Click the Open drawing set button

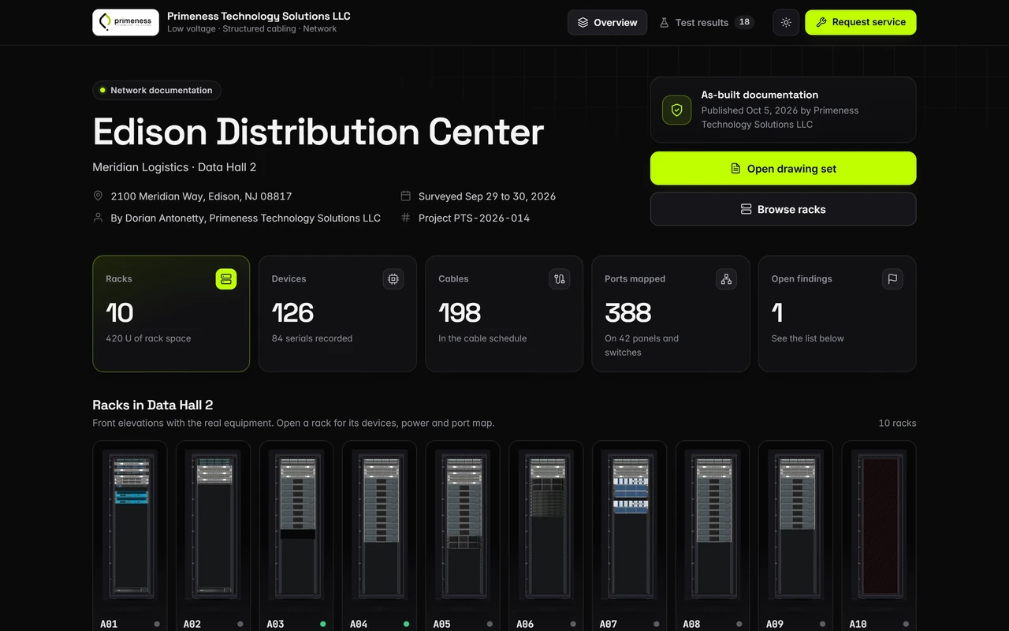tap(784, 169)
